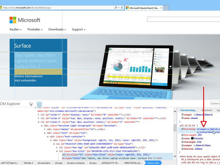Screen dimensions: 220x165
Task: Open a new browser tab
Action: (166, 8)
